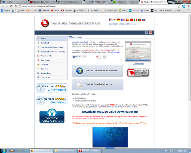Select the US flag language icon

click(x=111, y=20)
